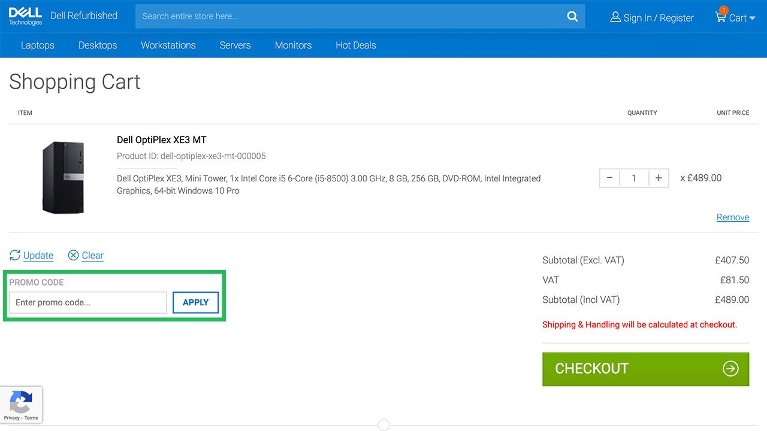Click the reCAPTCHA Terms link
Image resolution: width=767 pixels, height=431 pixels.
coord(31,418)
